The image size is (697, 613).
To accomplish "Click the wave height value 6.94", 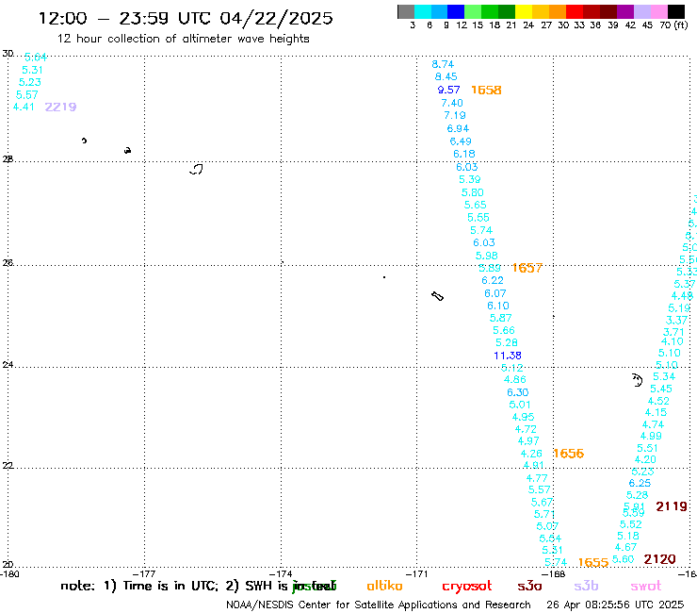I will (458, 128).
